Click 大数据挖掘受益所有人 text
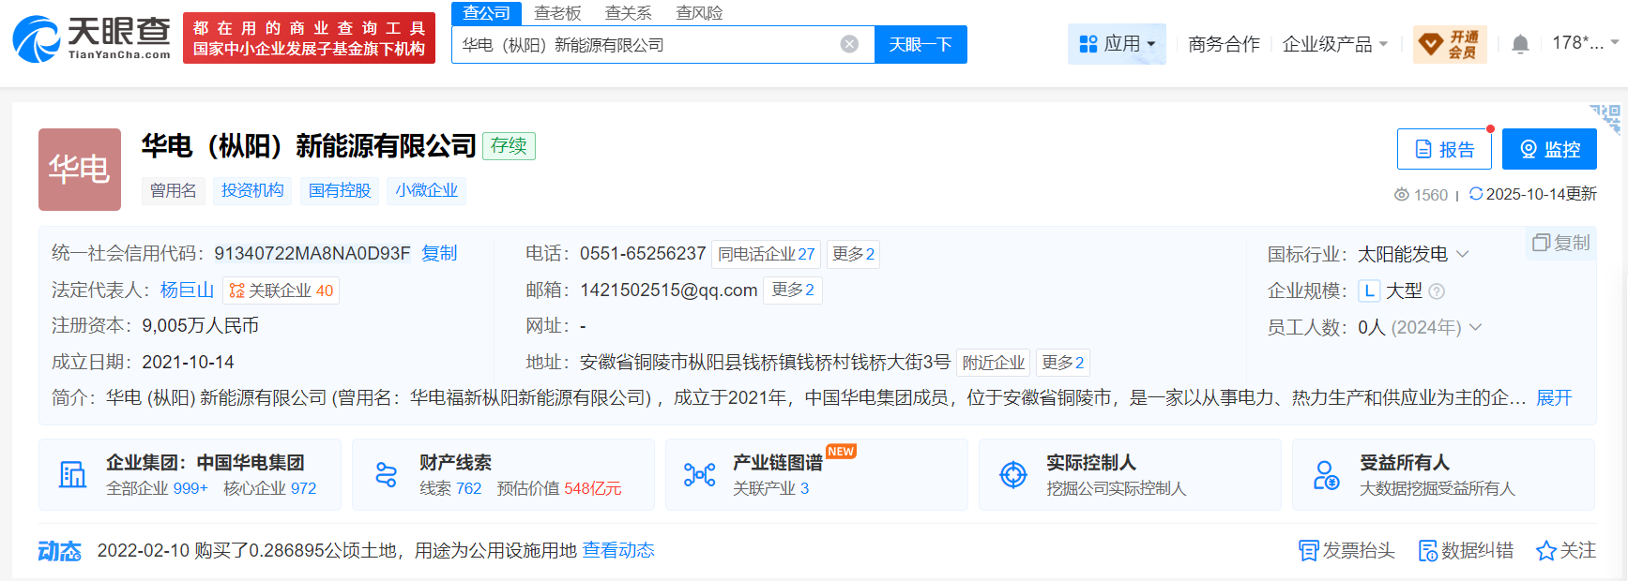The image size is (1628, 581). [1438, 488]
